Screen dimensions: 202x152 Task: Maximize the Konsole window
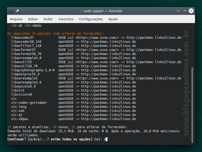tap(185, 11)
